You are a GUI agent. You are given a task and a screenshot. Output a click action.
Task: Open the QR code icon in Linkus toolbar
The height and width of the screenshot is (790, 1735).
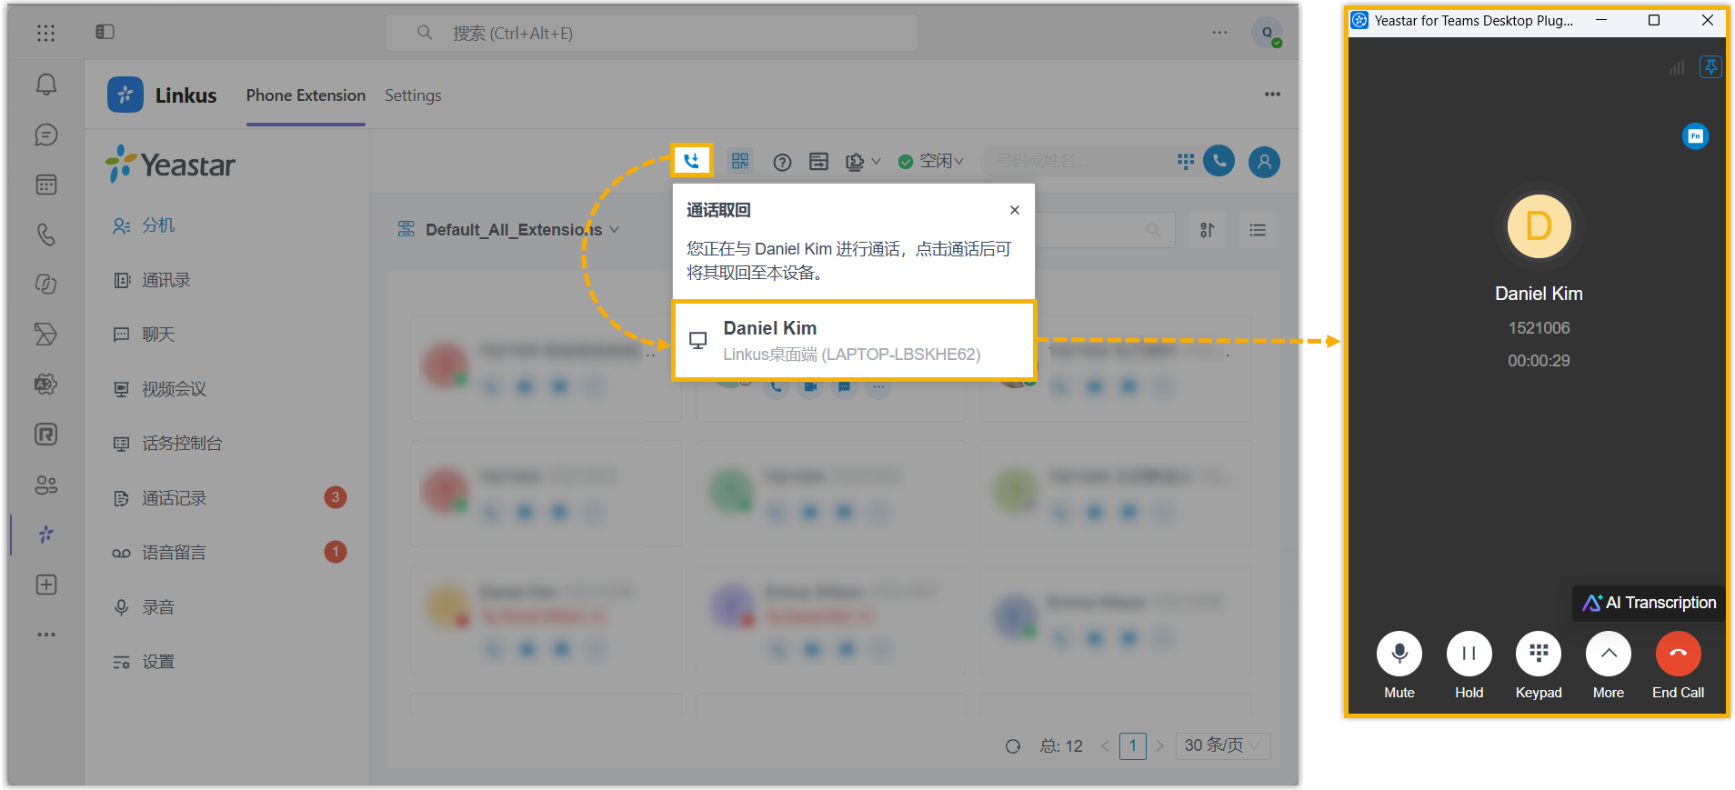coord(740,161)
